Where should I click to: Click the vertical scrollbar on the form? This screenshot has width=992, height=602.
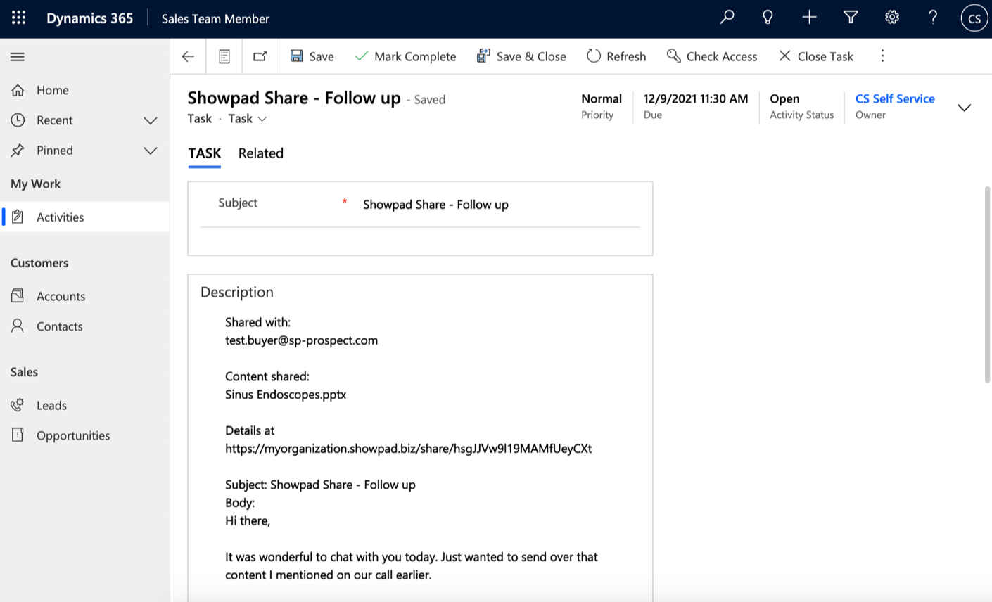click(987, 284)
